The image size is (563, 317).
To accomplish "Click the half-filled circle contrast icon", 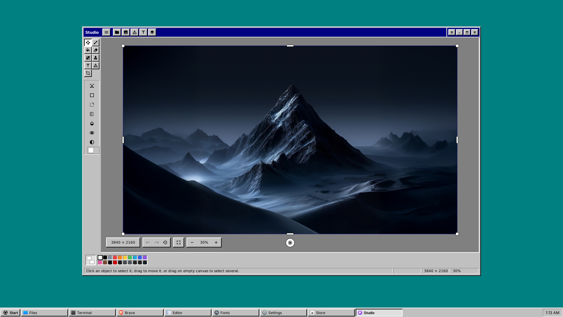I will [x=92, y=142].
